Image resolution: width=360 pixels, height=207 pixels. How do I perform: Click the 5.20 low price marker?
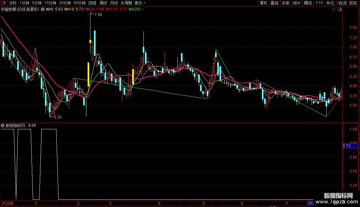click(57, 117)
